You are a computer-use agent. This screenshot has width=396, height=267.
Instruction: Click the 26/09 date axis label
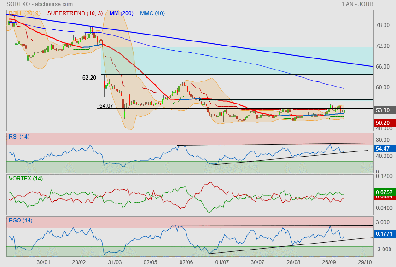[x=328, y=262]
